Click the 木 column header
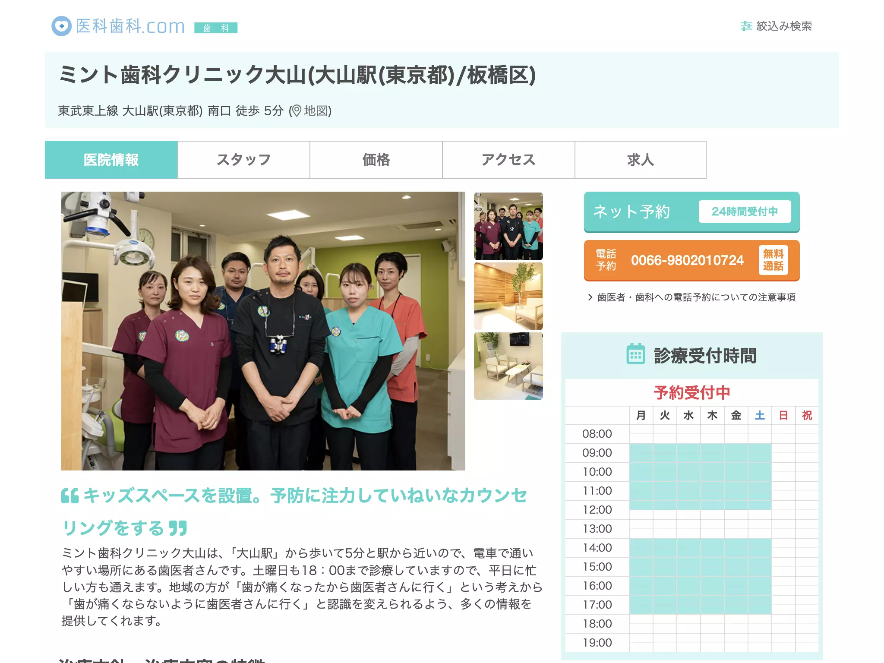 click(712, 416)
